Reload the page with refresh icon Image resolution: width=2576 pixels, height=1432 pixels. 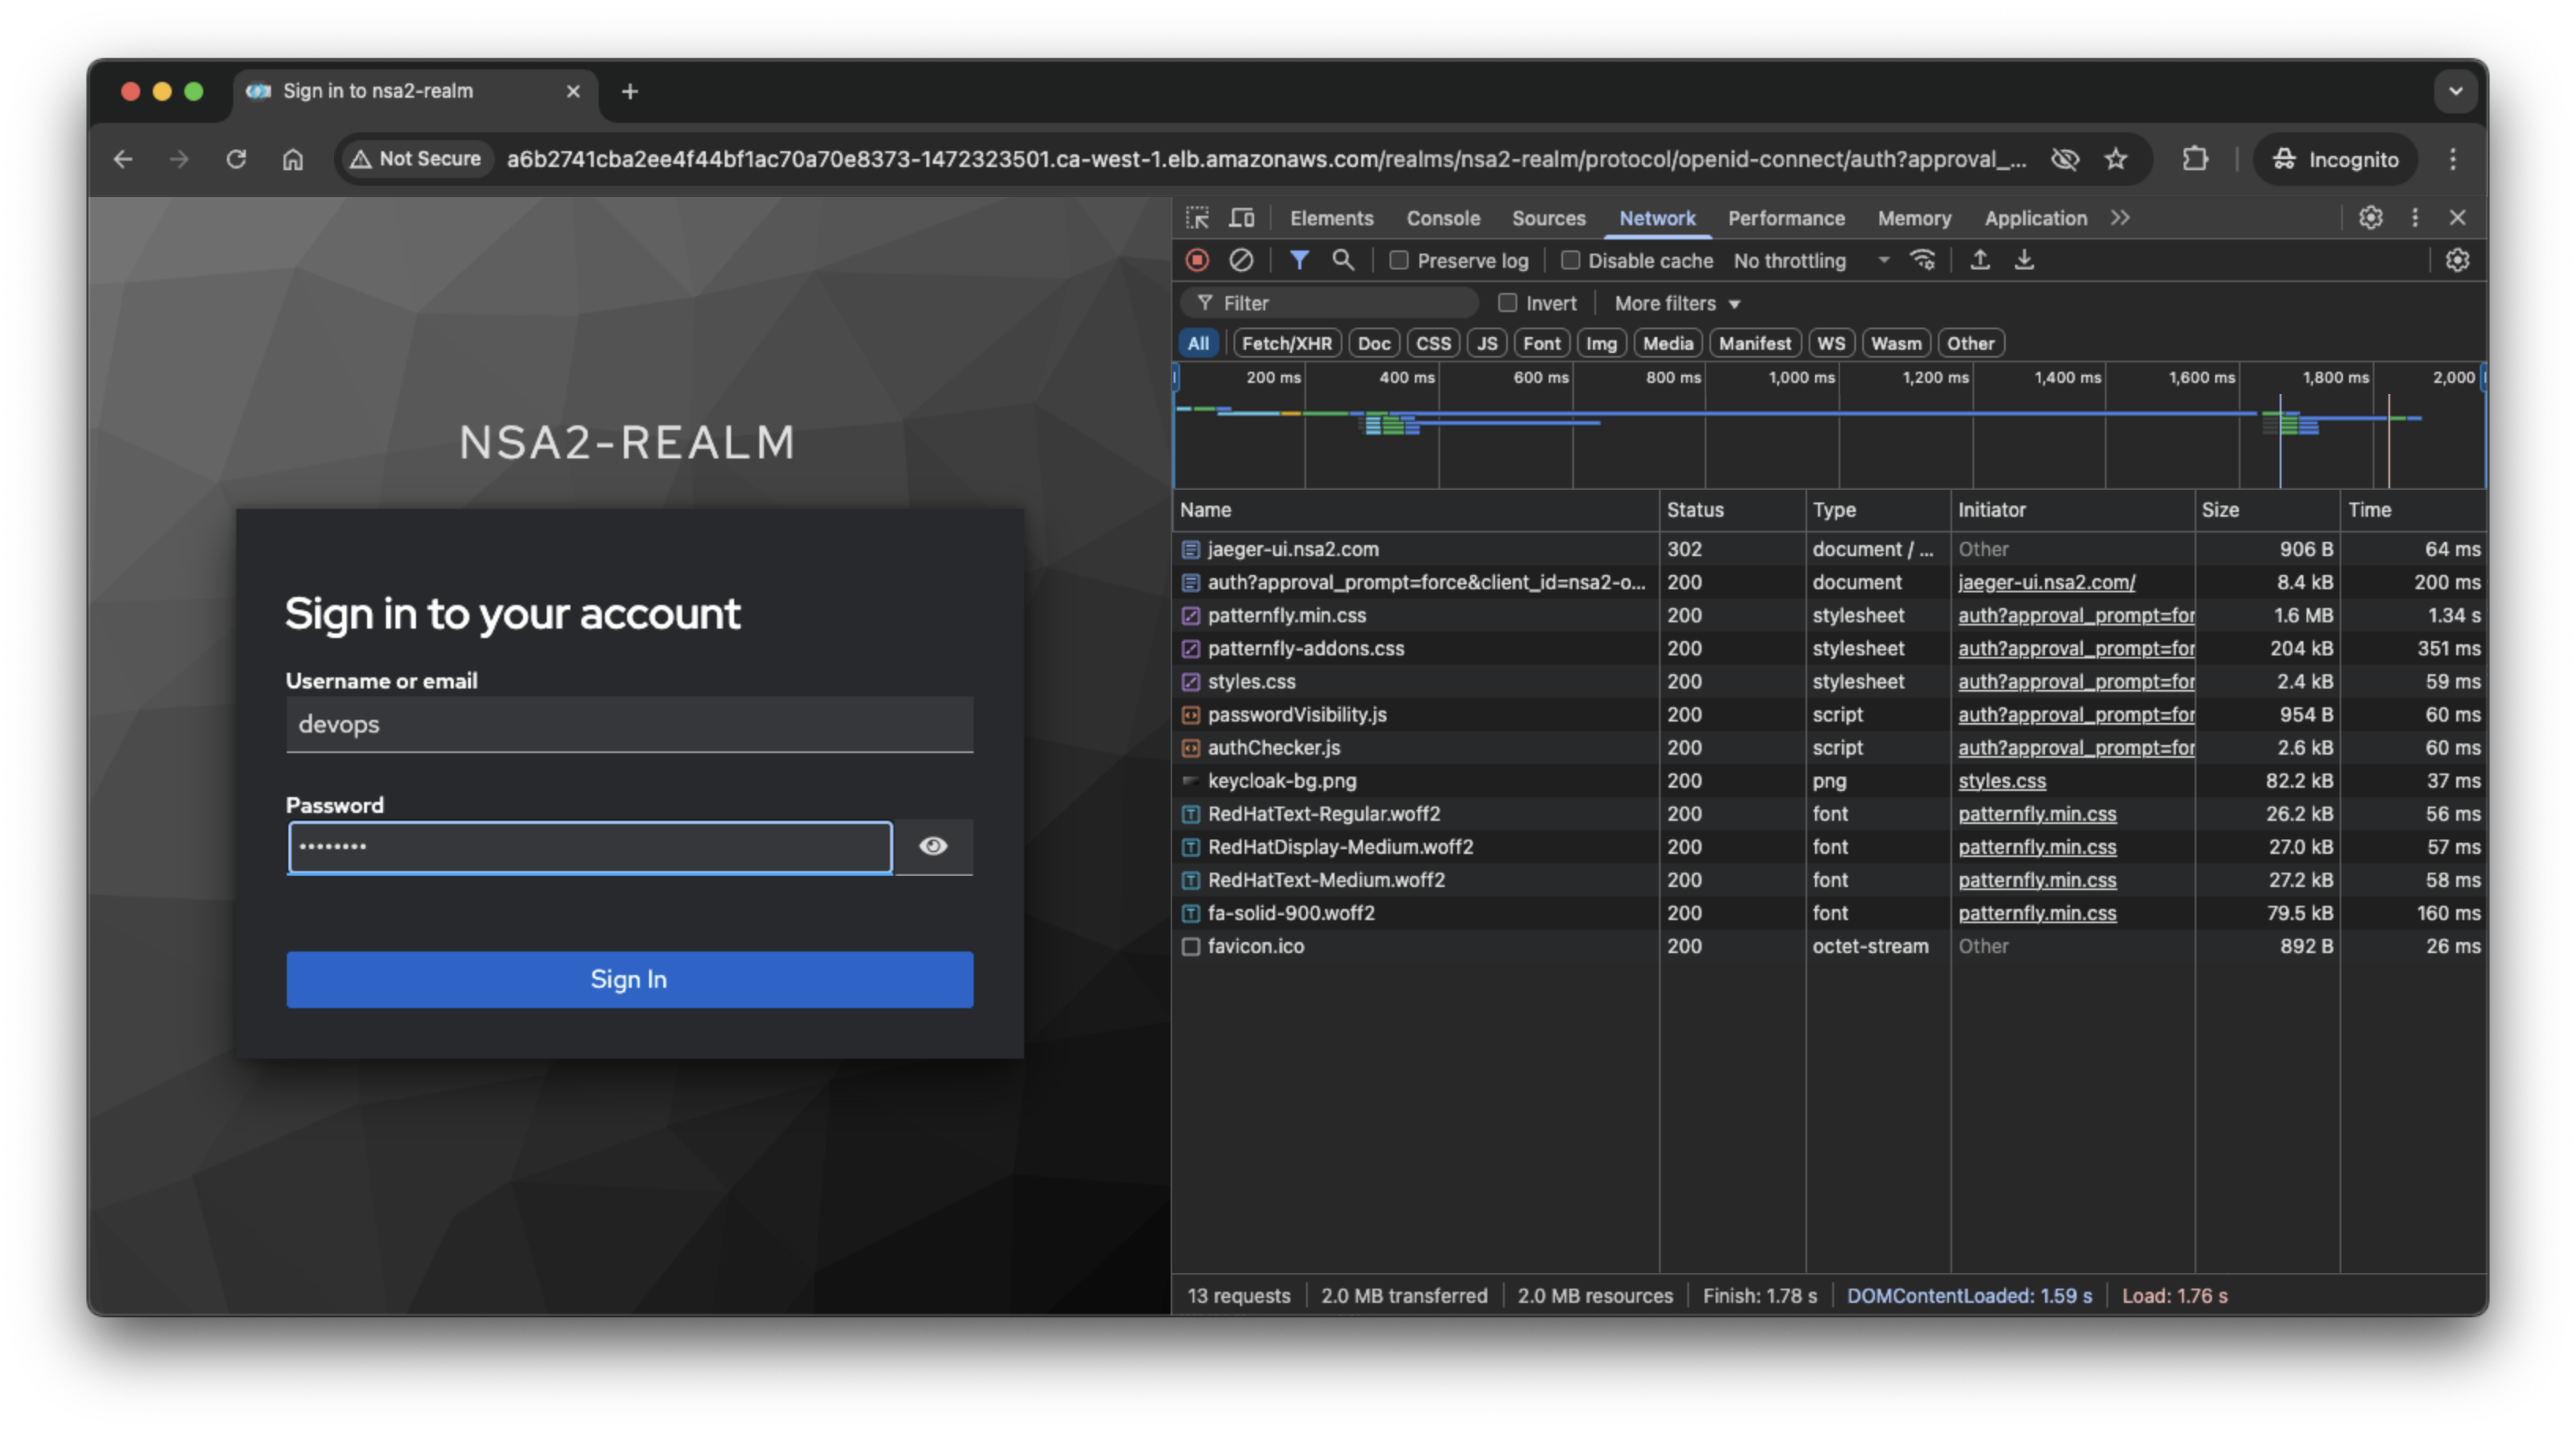click(x=236, y=159)
